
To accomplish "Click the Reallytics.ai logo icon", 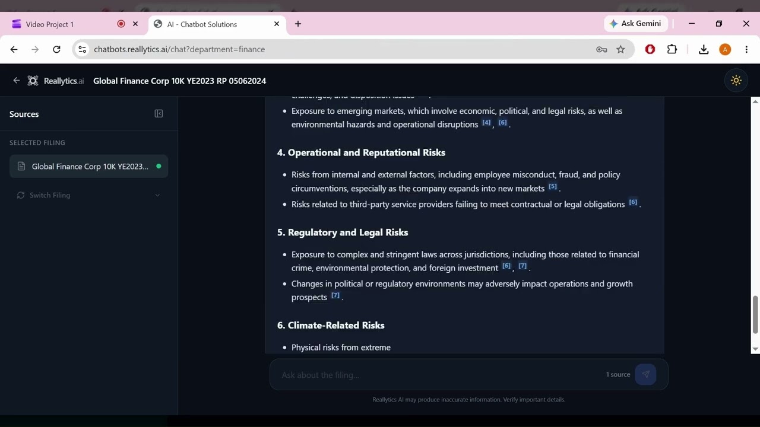I will point(33,81).
